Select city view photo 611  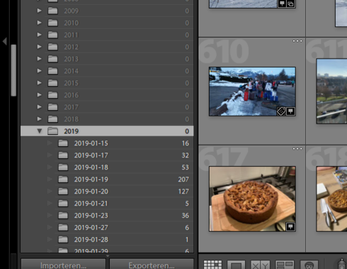[331, 91]
